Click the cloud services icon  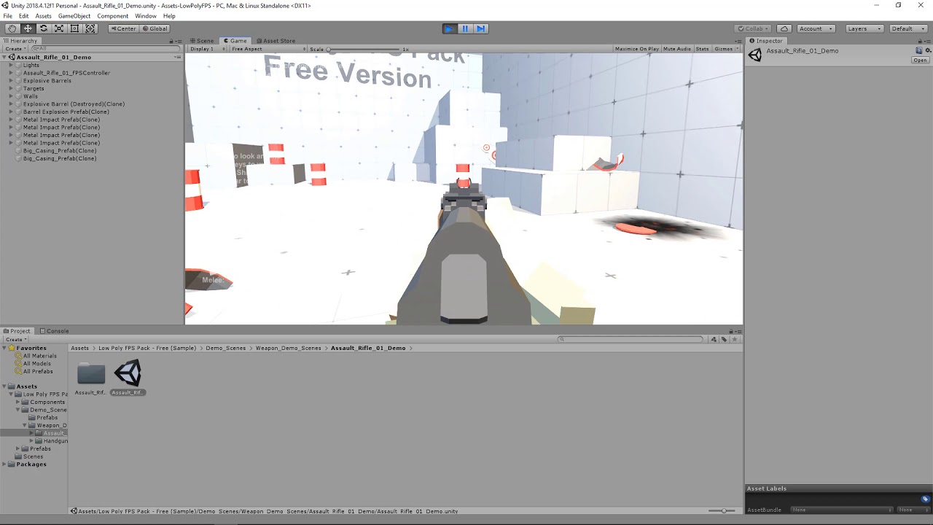click(784, 28)
